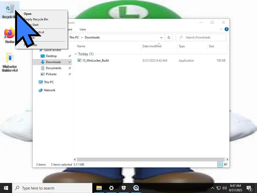The height and width of the screenshot is (193, 257).
Task: Open the clock and calendar flyout
Action: tap(235, 188)
